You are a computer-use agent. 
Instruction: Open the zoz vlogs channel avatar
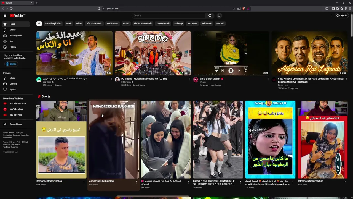(x=39, y=80)
